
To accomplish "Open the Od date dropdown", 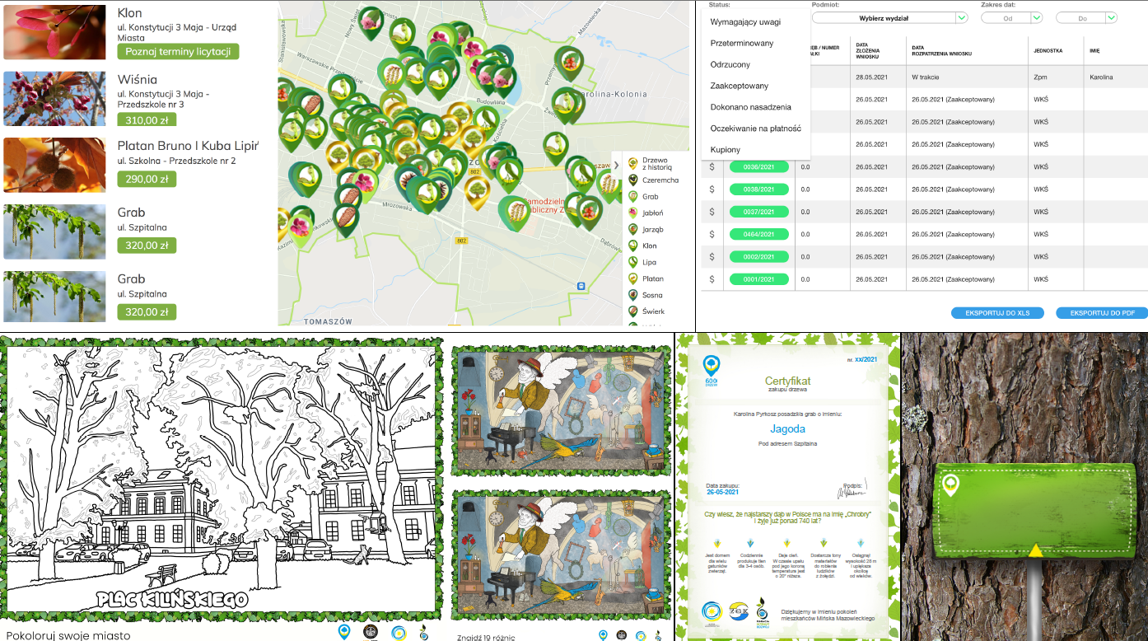I will (1011, 17).
